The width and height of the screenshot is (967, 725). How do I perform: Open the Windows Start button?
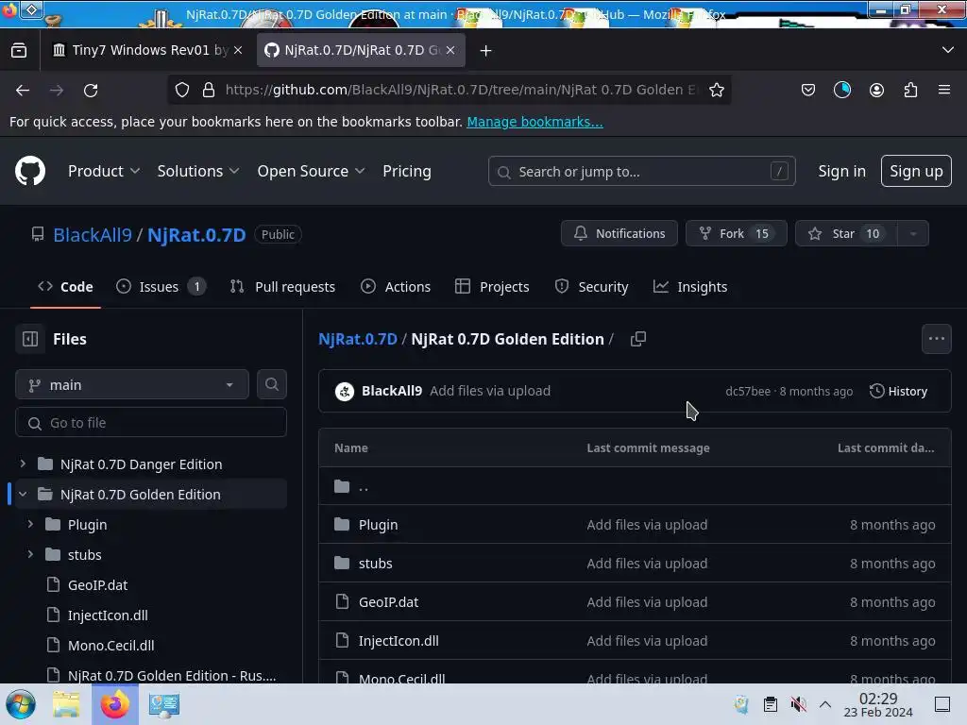tap(21, 704)
